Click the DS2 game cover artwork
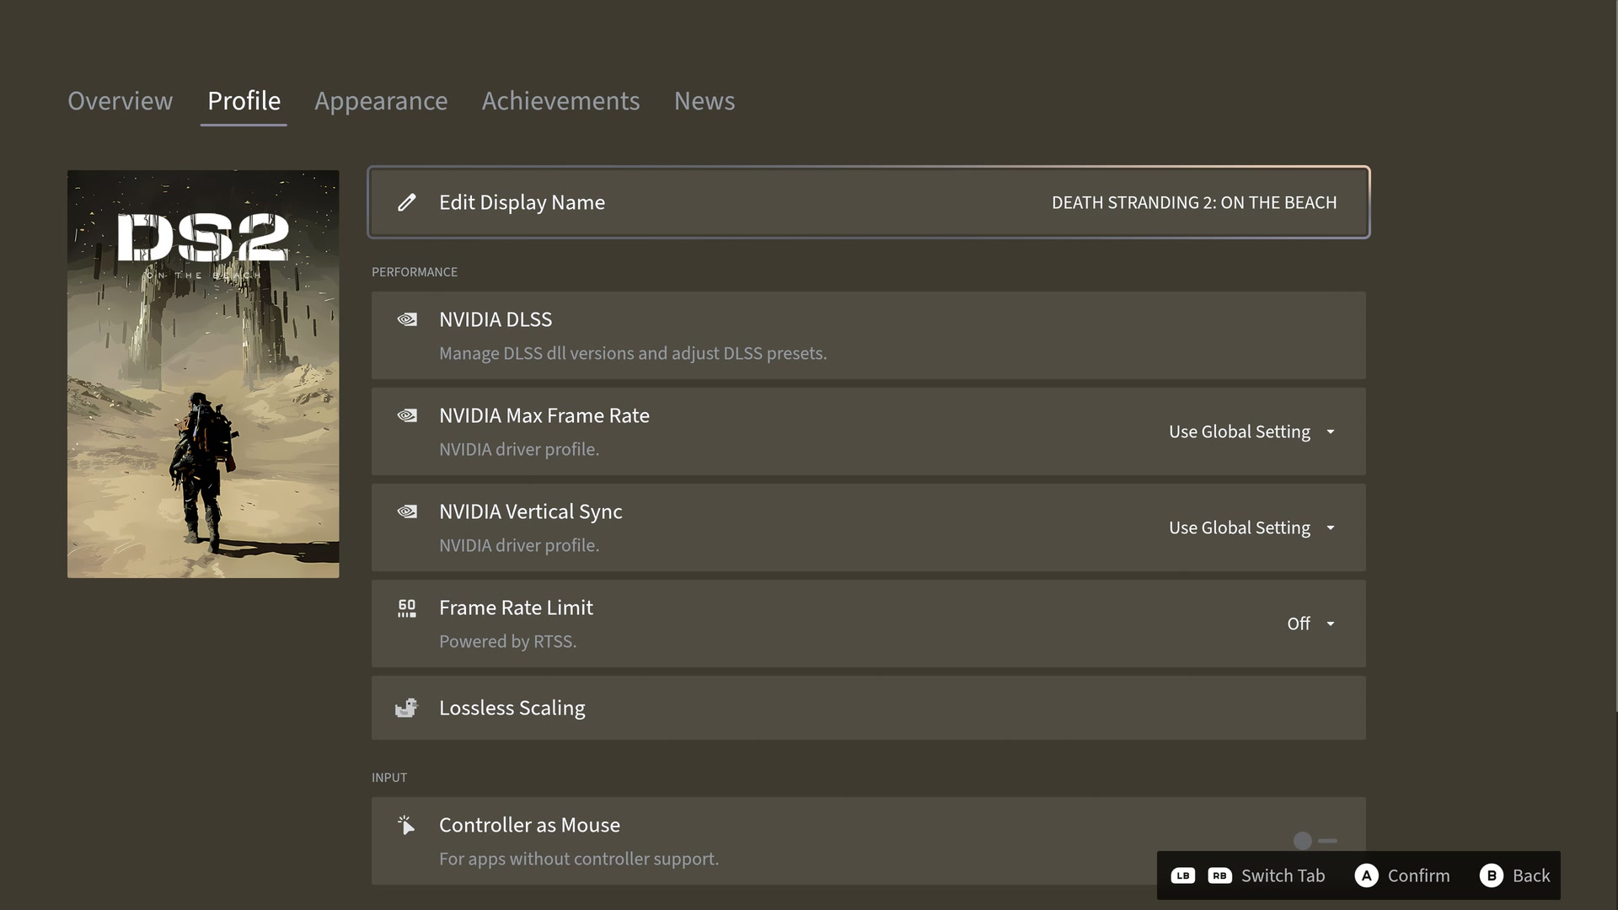 203,374
